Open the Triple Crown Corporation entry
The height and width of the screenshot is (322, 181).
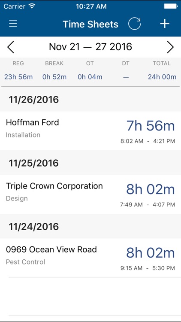(x=90, y=194)
